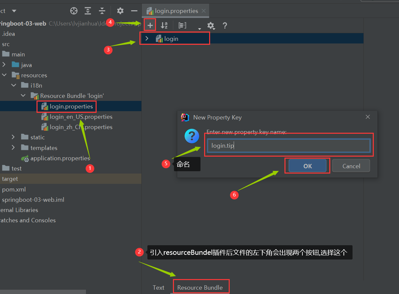Cancel the New Property Key dialog
Viewport: 399px width, 294px height.
351,166
